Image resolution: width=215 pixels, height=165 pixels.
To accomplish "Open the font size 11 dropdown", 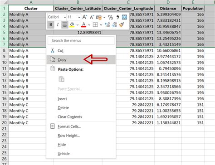I will [79, 17].
